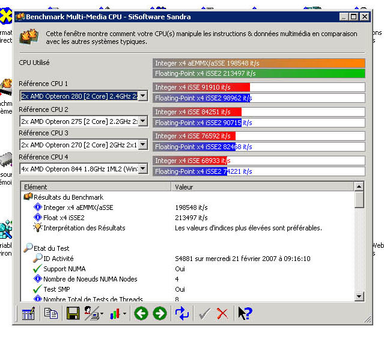Click the blue Floating-Point 74221 it/s bar
This screenshot has width=384, height=341.
point(190,171)
